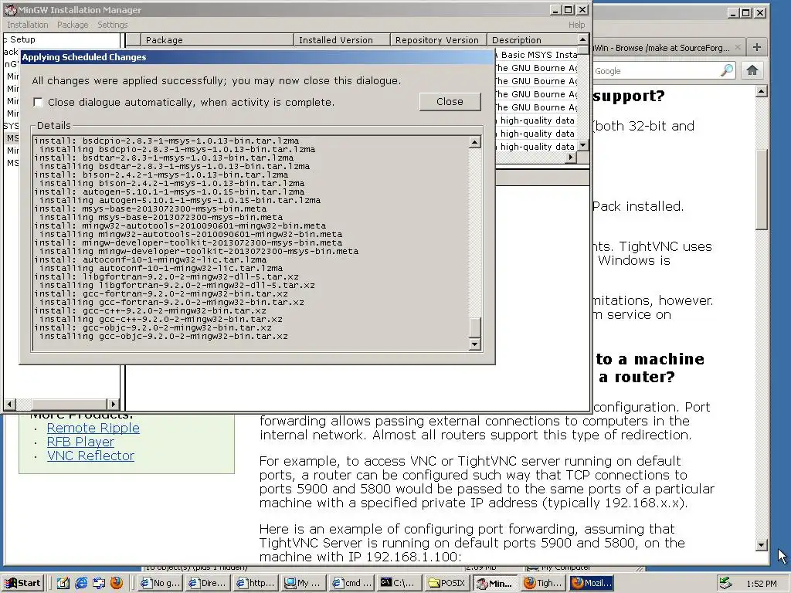Sort by Installed Version column header
The width and height of the screenshot is (791, 593).
tap(342, 40)
